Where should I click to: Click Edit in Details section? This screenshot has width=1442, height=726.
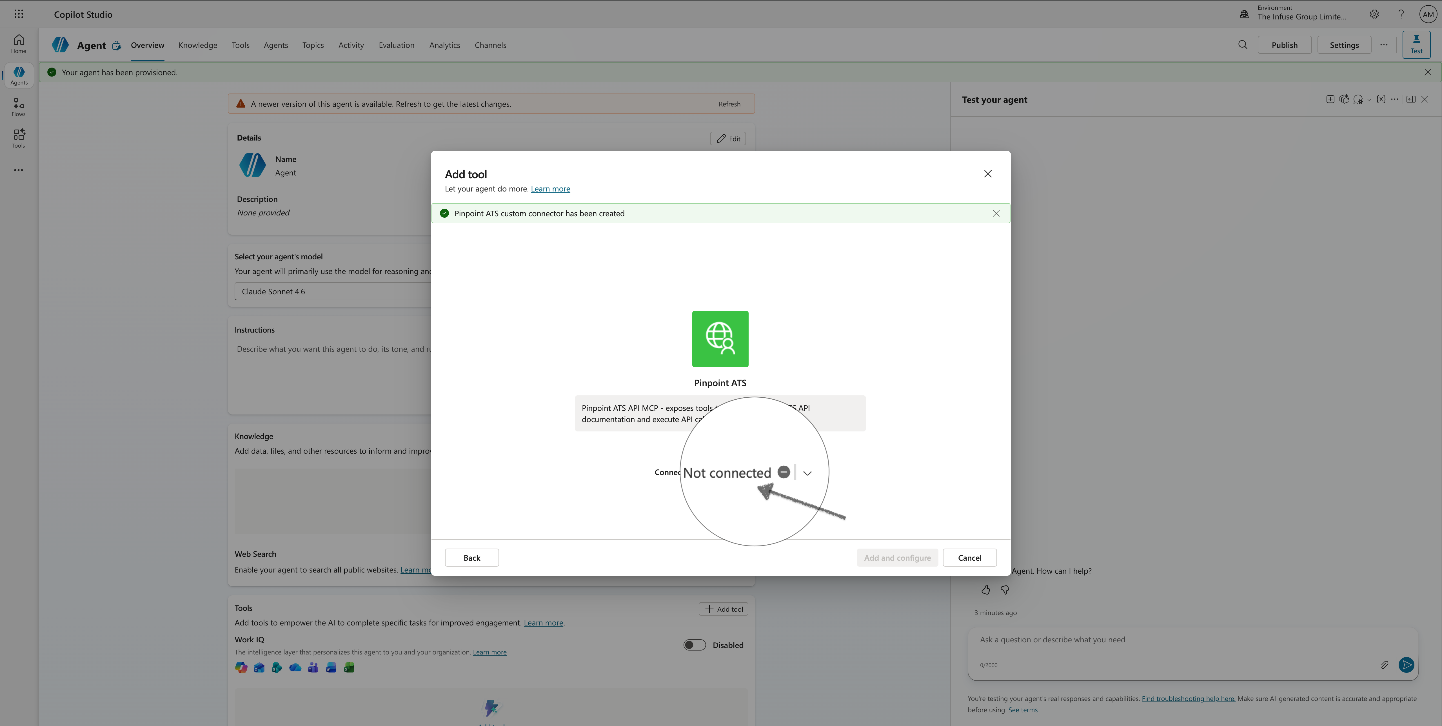click(x=728, y=138)
